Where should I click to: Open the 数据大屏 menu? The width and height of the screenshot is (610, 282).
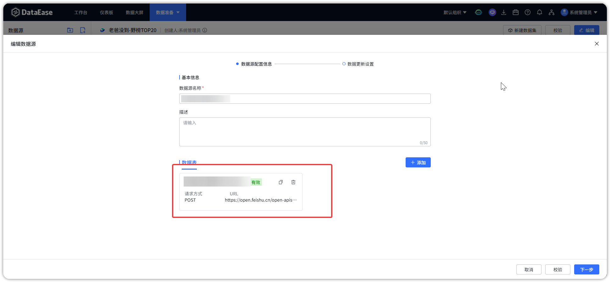pyautogui.click(x=134, y=12)
